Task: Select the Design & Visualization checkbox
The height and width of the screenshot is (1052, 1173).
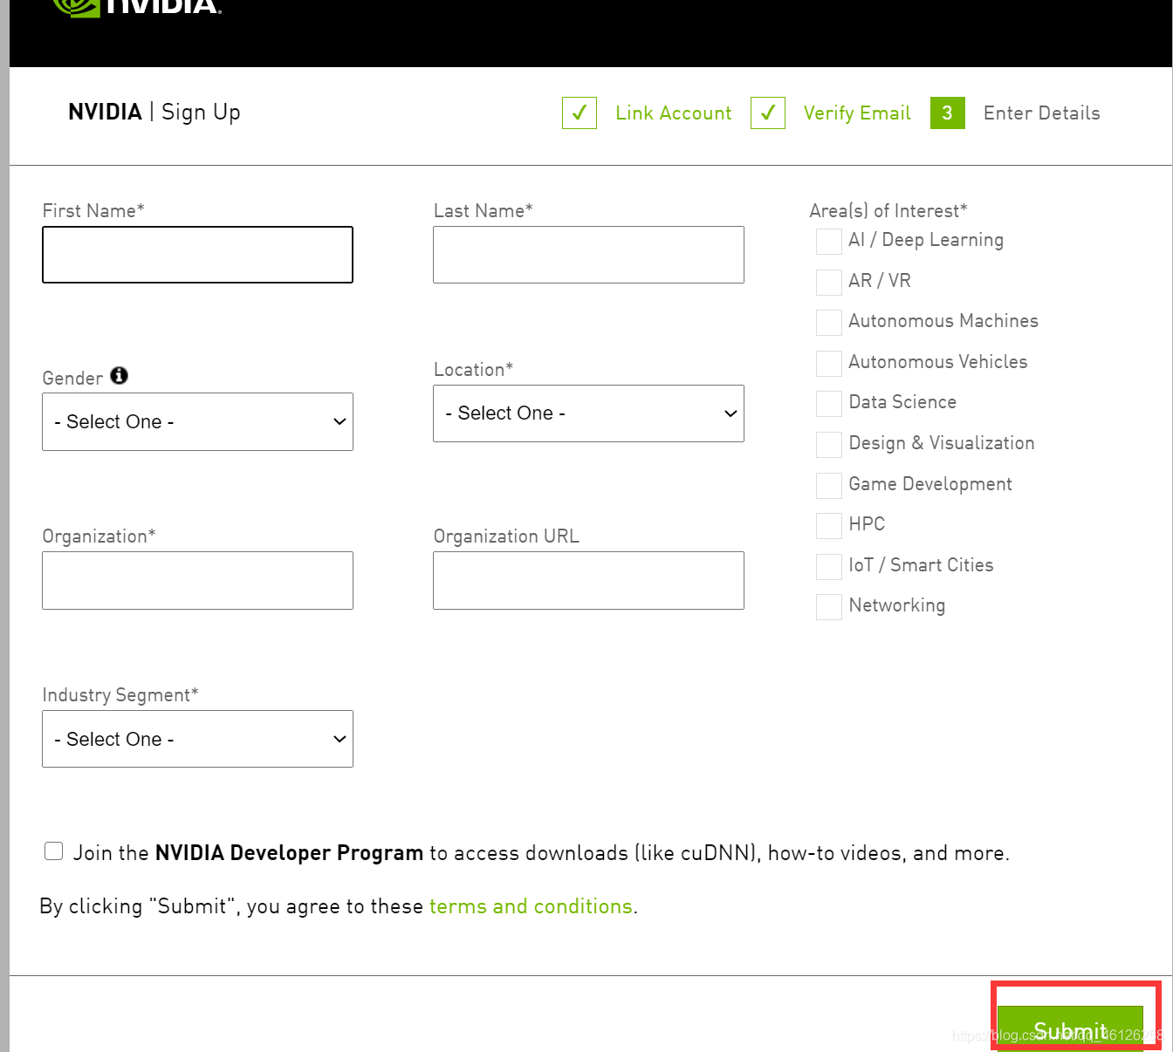Action: (x=828, y=444)
